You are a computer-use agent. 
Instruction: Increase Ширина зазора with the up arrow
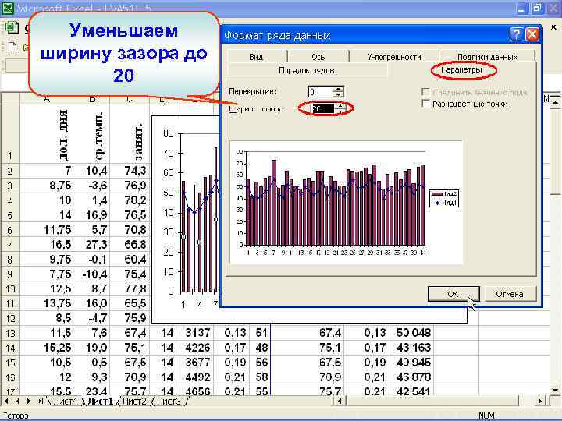(x=340, y=105)
